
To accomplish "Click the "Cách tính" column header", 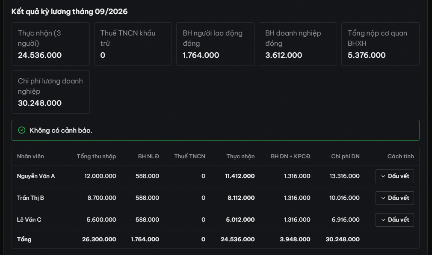I will 401,156.
